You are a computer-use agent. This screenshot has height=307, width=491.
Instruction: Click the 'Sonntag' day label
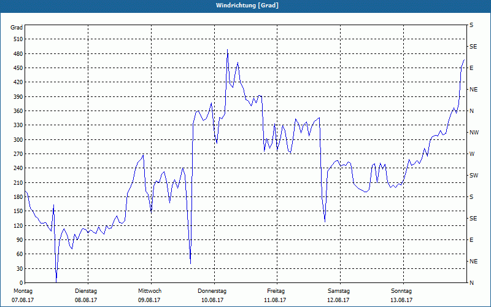[x=401, y=291]
